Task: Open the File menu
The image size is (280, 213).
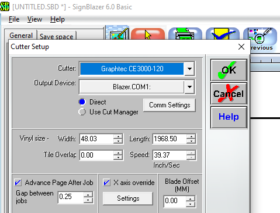Action: (14, 19)
